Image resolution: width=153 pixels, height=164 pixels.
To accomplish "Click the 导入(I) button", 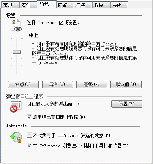I will 57,84.
